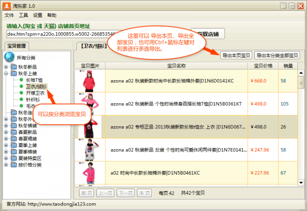Screen dimensions: 307x211
Task: Expand the 夏季上装 tree node
Action: [6, 145]
